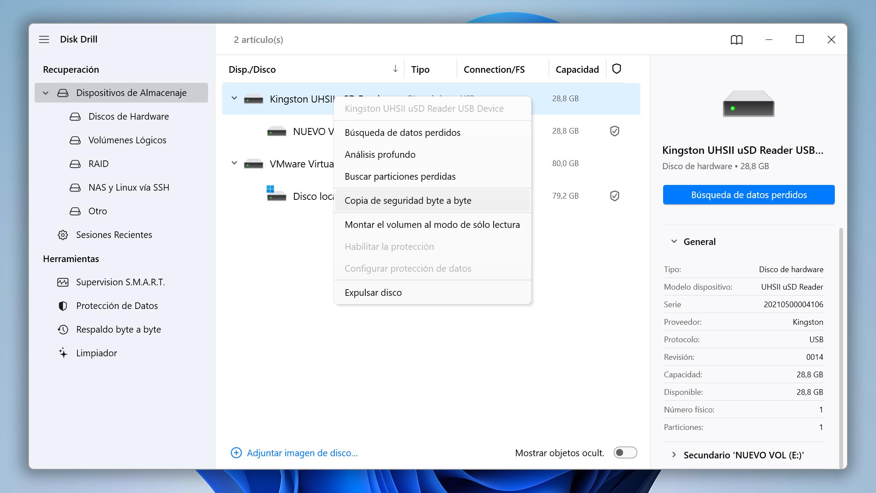Click the Modelo dispositivo value UHSII uSD Reader

point(792,287)
